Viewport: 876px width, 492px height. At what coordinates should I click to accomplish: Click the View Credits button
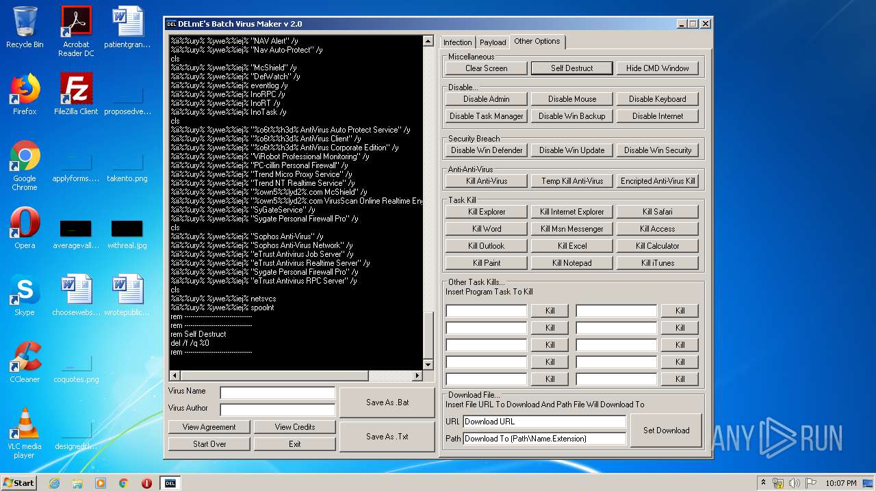tap(295, 427)
